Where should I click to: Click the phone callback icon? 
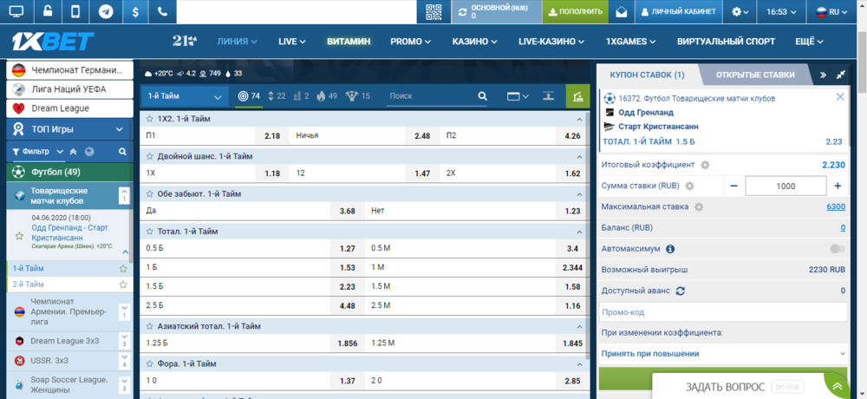[162, 11]
